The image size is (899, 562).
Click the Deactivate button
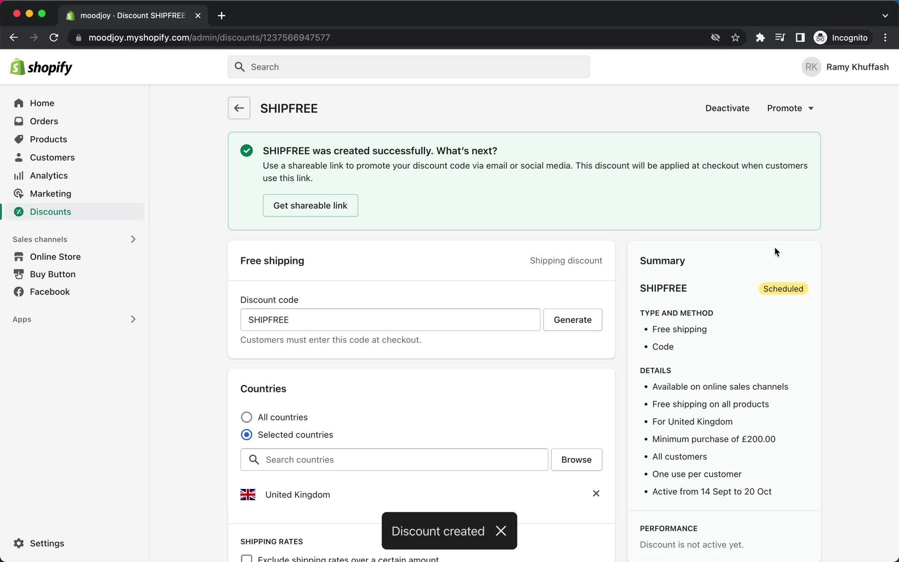pos(727,108)
